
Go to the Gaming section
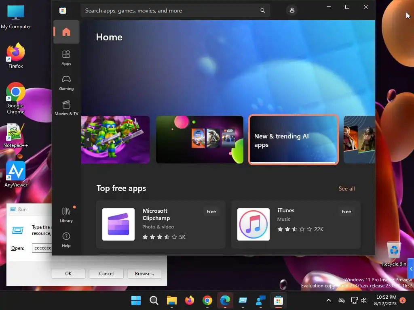click(66, 83)
